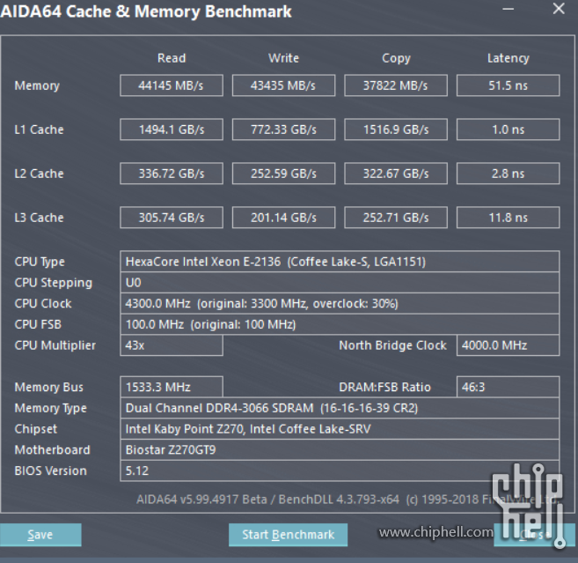The width and height of the screenshot is (578, 563).
Task: Click CPU Multiplier value 43x
Action: click(x=172, y=345)
